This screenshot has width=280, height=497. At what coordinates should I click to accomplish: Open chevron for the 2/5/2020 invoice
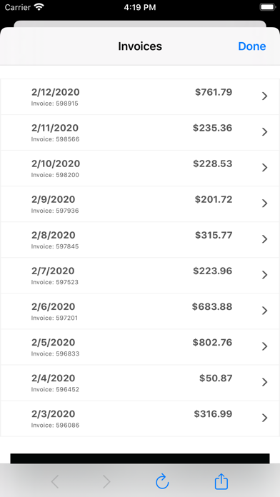(x=264, y=347)
